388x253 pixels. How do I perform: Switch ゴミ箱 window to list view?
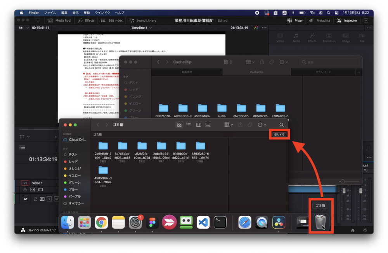pos(189,125)
